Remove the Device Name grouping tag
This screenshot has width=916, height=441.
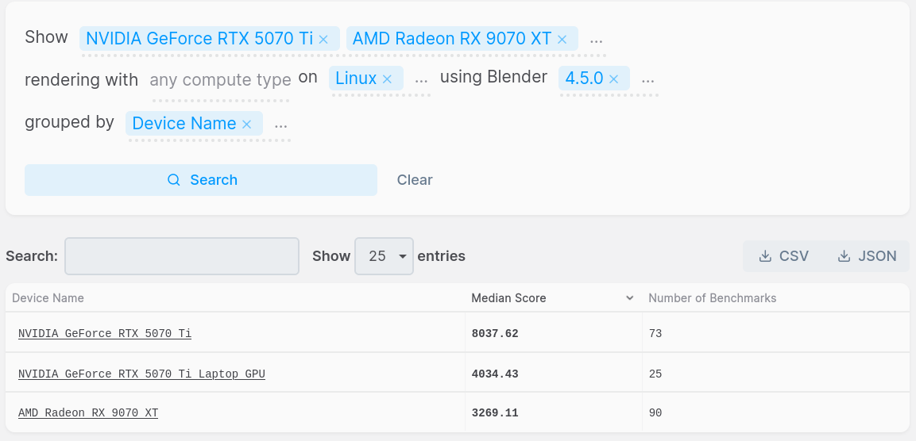246,124
